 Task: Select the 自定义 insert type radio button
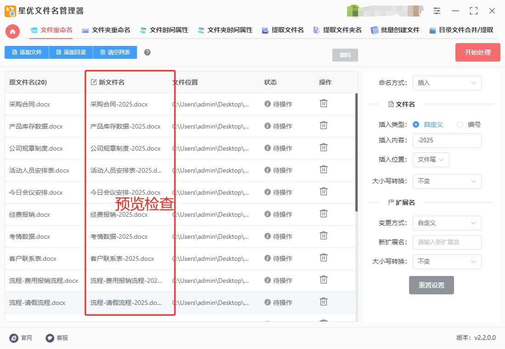[x=416, y=124]
